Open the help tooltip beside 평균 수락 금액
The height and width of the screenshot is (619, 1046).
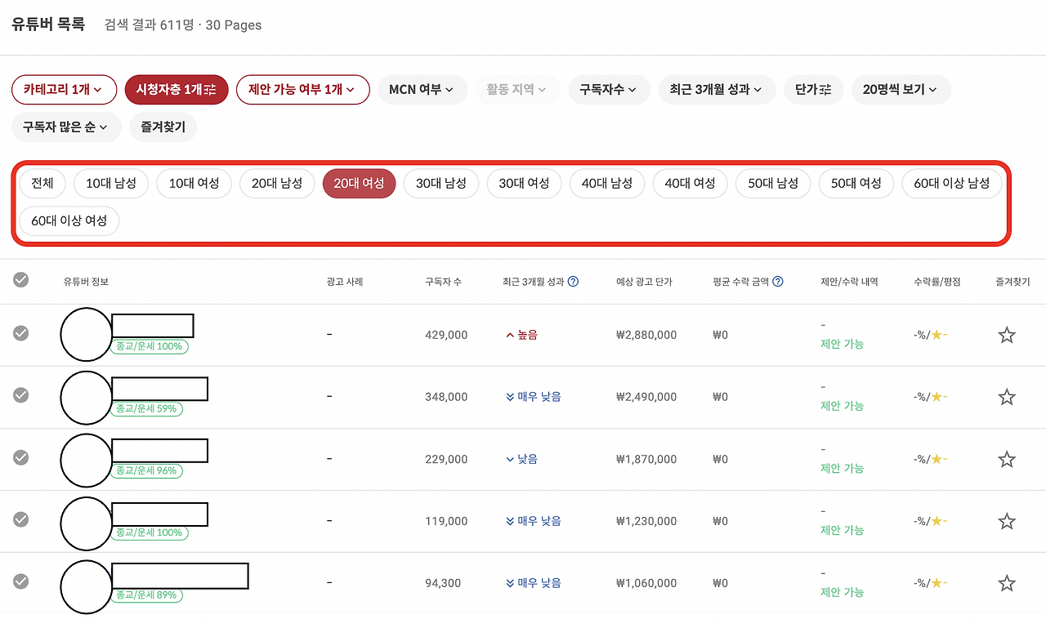tap(776, 280)
